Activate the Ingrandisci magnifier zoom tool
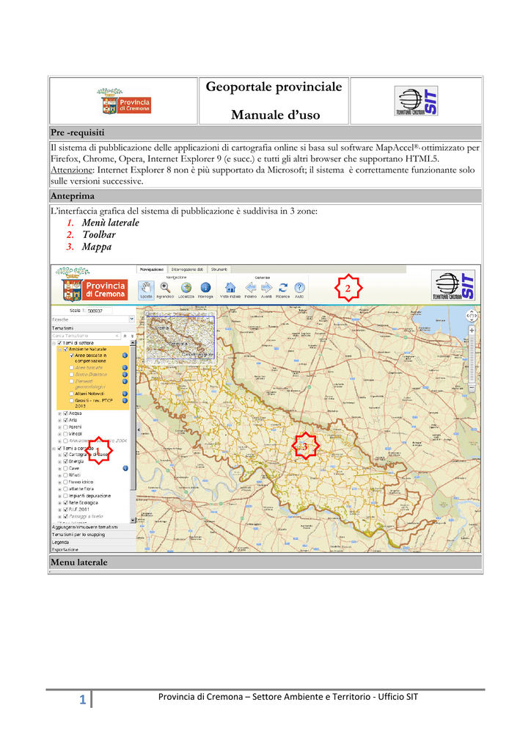Image resolution: width=531 pixels, height=752 pixels. click(x=165, y=290)
